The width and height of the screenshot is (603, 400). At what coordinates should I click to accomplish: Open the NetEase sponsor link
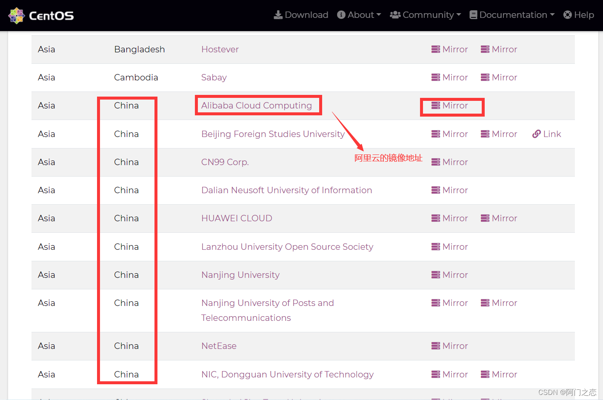click(x=219, y=346)
